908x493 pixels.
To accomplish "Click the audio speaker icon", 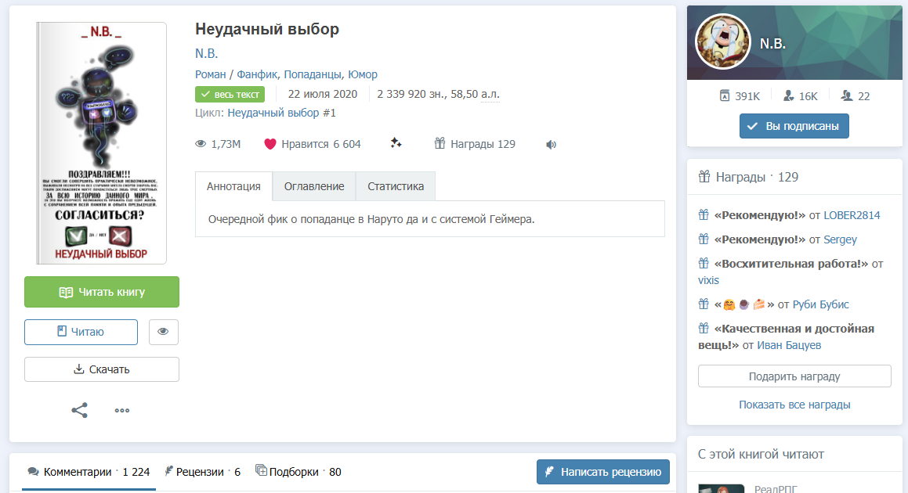I will click(x=551, y=145).
